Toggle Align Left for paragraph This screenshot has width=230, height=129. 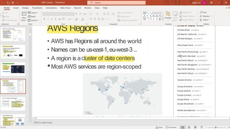pyautogui.click(x=91, y=19)
